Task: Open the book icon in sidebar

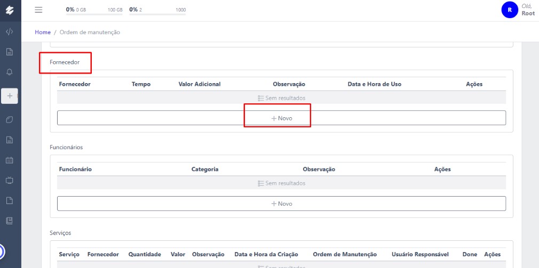Action: (x=10, y=221)
